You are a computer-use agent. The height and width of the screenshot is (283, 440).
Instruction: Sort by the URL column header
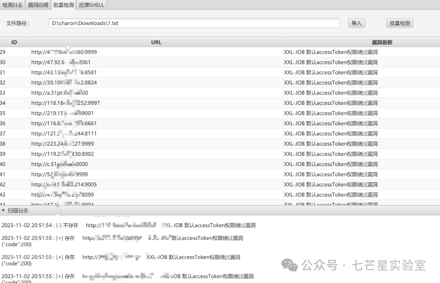[x=156, y=42]
